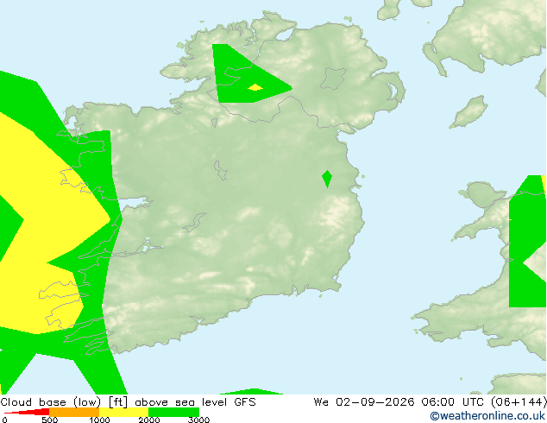
Task: Click the green 2000-3000 legend color band
Action: coord(173,412)
